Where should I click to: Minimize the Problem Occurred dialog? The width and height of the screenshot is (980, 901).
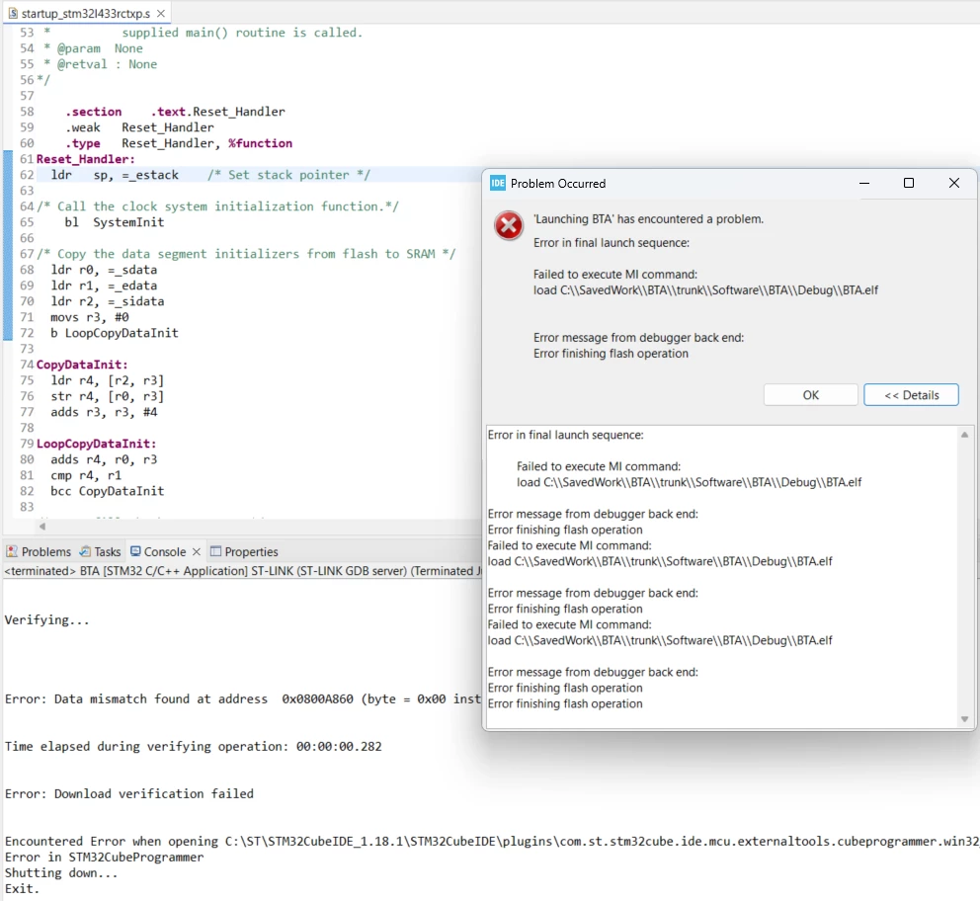tap(864, 183)
